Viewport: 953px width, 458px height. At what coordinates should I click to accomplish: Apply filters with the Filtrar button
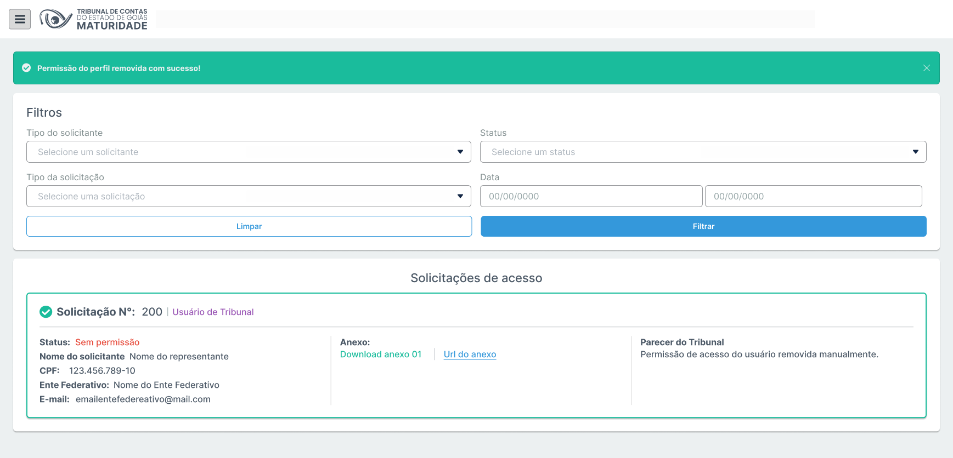click(x=703, y=226)
